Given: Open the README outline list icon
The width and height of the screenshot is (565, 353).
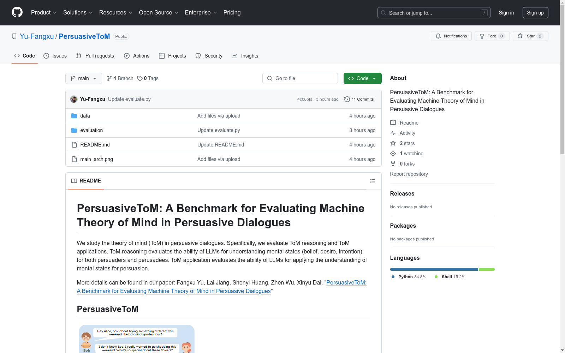Looking at the screenshot, I should pos(372,181).
